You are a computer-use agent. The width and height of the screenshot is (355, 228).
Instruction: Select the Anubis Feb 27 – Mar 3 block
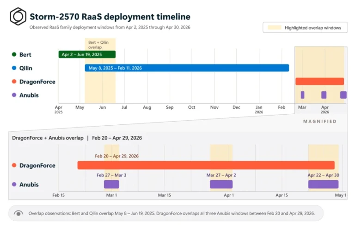tap(111, 184)
